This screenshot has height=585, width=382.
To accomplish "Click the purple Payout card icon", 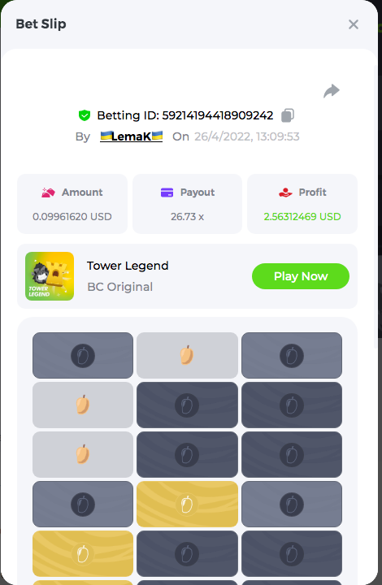I will point(167,193).
